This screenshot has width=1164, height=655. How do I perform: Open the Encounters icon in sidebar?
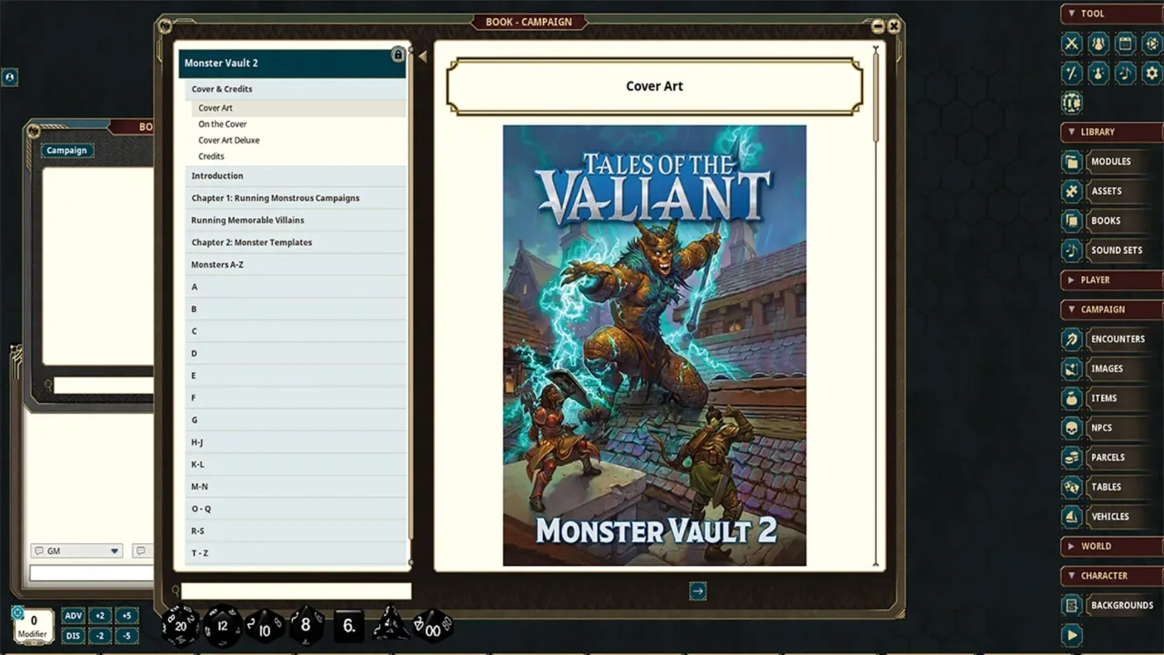click(x=1071, y=339)
